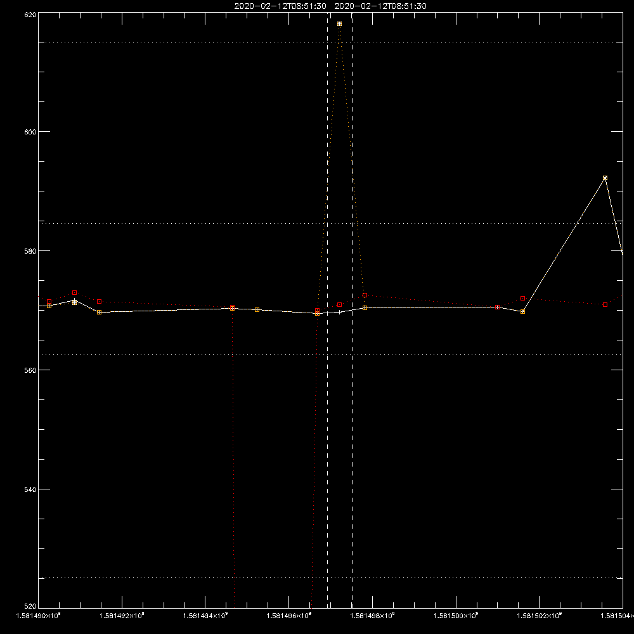
Task: Click the orange marker where the white line starts rising
Action: pyautogui.click(x=522, y=312)
